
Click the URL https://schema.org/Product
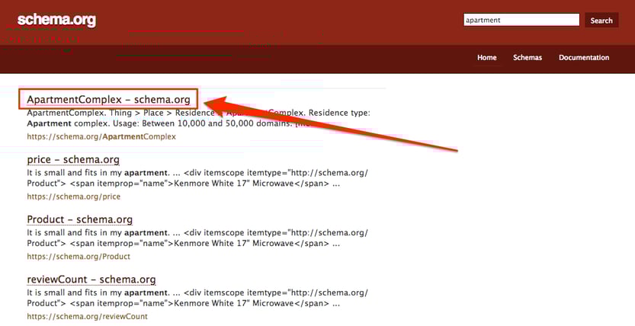pyautogui.click(x=79, y=257)
